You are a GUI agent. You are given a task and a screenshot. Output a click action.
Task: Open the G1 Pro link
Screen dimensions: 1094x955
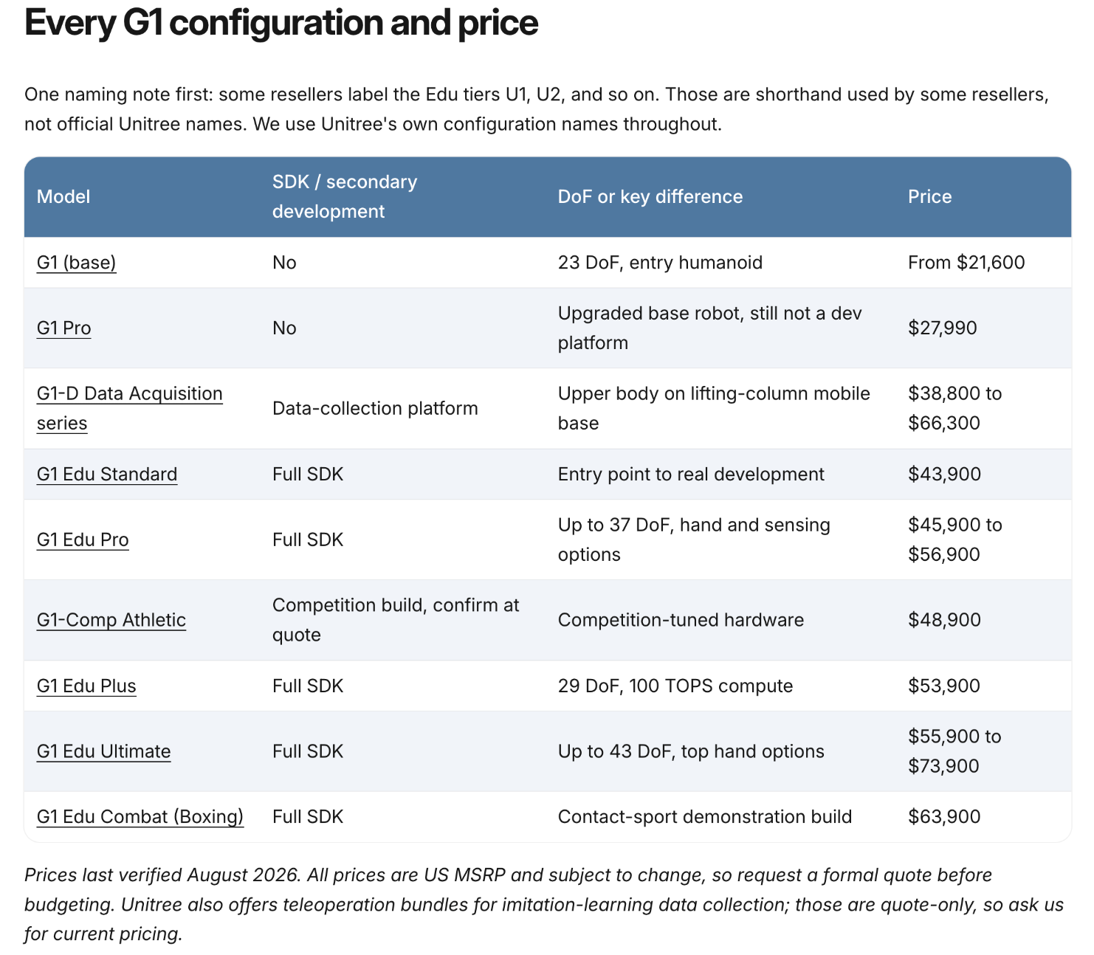64,328
